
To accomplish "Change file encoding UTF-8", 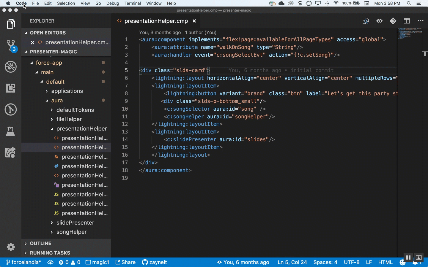I will 352,262.
